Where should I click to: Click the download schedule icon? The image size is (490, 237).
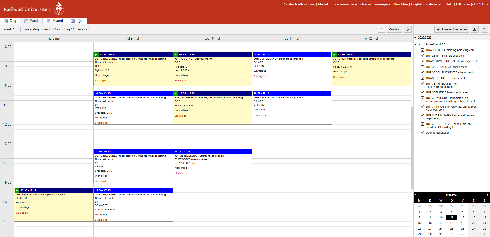[474, 29]
